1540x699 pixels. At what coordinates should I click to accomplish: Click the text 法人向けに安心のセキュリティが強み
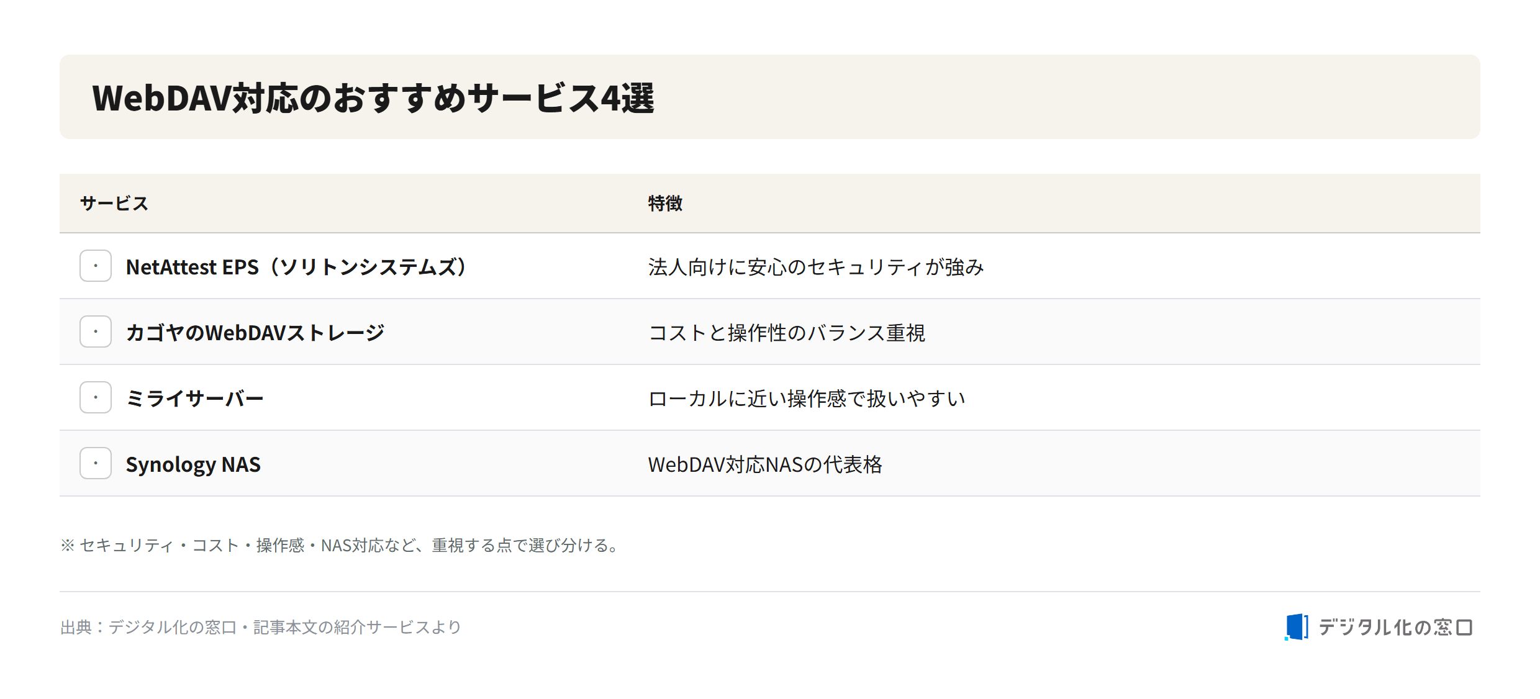point(816,267)
